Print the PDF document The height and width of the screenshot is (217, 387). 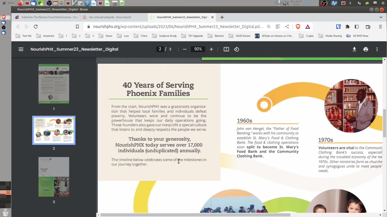coord(366,49)
